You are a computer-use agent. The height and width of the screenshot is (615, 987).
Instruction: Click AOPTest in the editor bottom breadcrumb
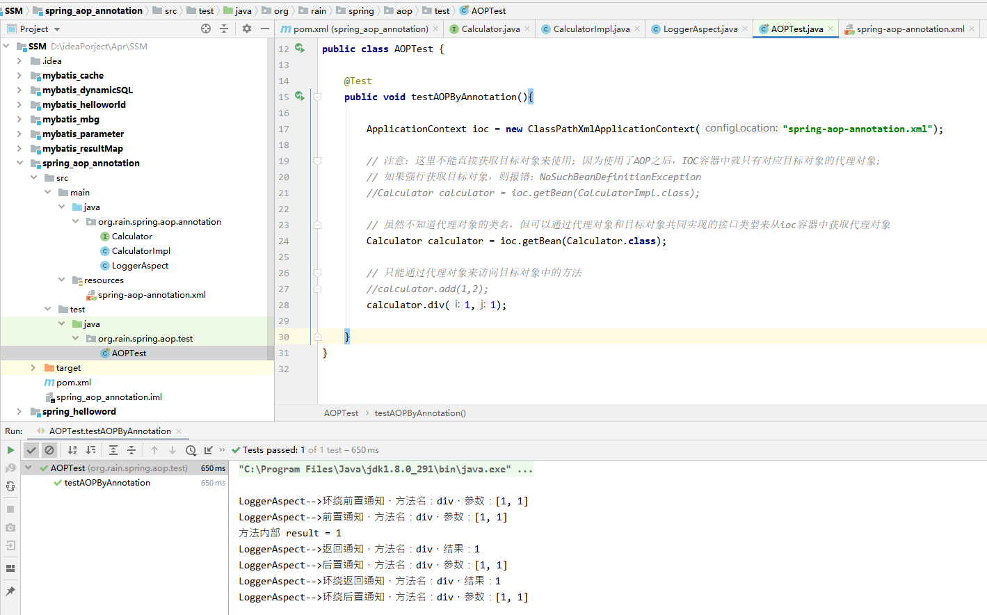[x=341, y=413]
